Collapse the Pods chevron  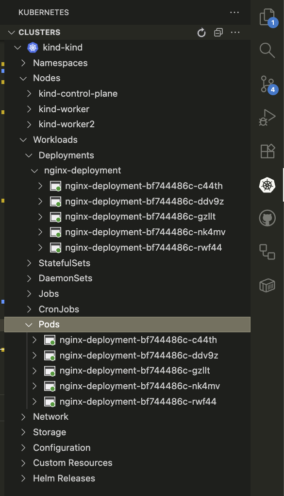pos(29,325)
